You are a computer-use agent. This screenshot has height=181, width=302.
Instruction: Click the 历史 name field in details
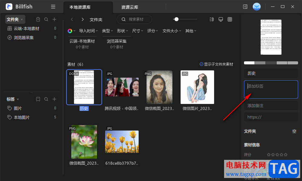[x=271, y=73]
